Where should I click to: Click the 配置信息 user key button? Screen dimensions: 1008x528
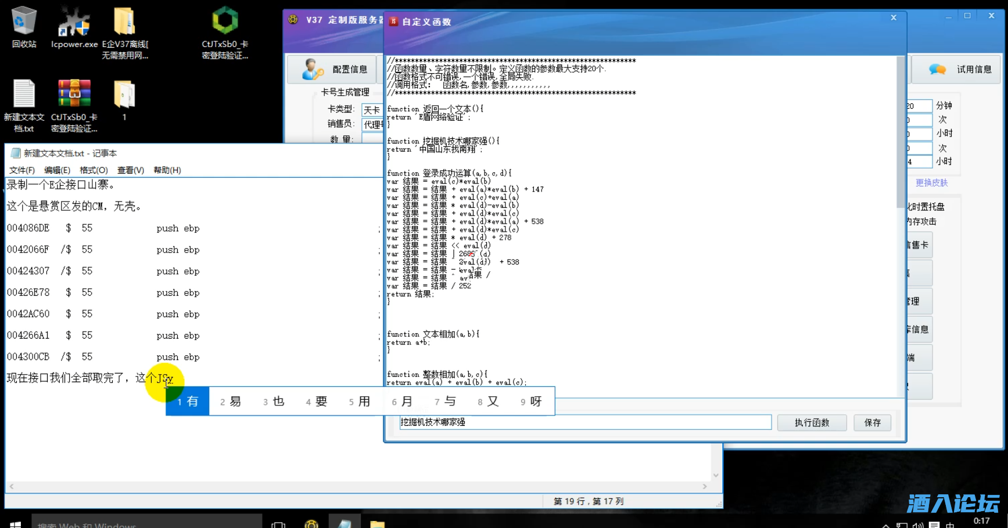click(333, 69)
